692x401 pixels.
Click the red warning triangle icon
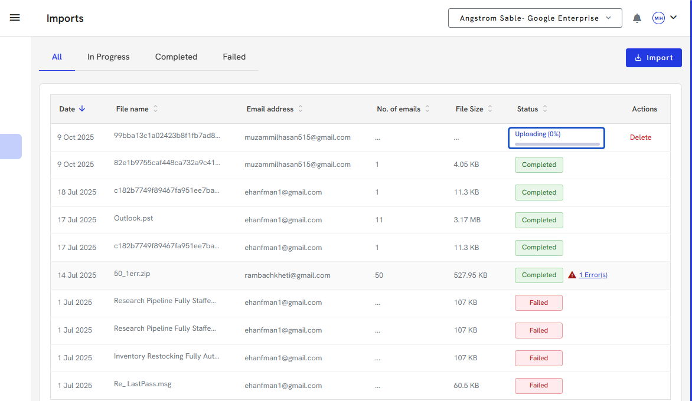pos(572,275)
